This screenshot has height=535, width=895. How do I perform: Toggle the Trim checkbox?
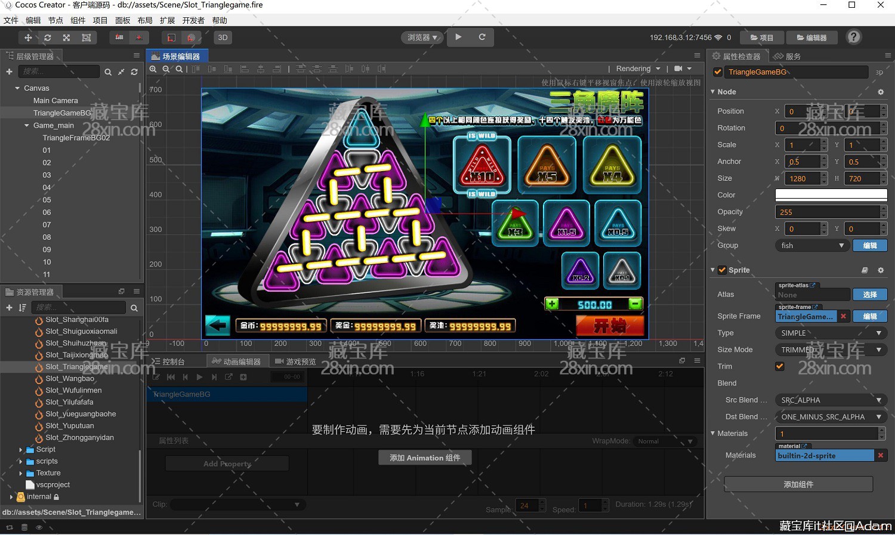pyautogui.click(x=780, y=366)
